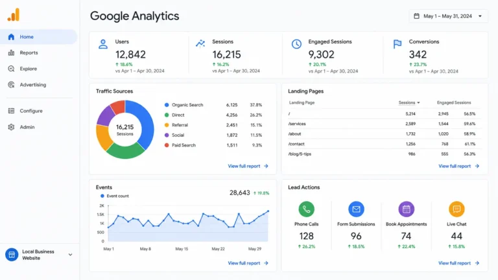Click the Engaged Sessions value 9,302
498x280 pixels.
click(x=321, y=54)
